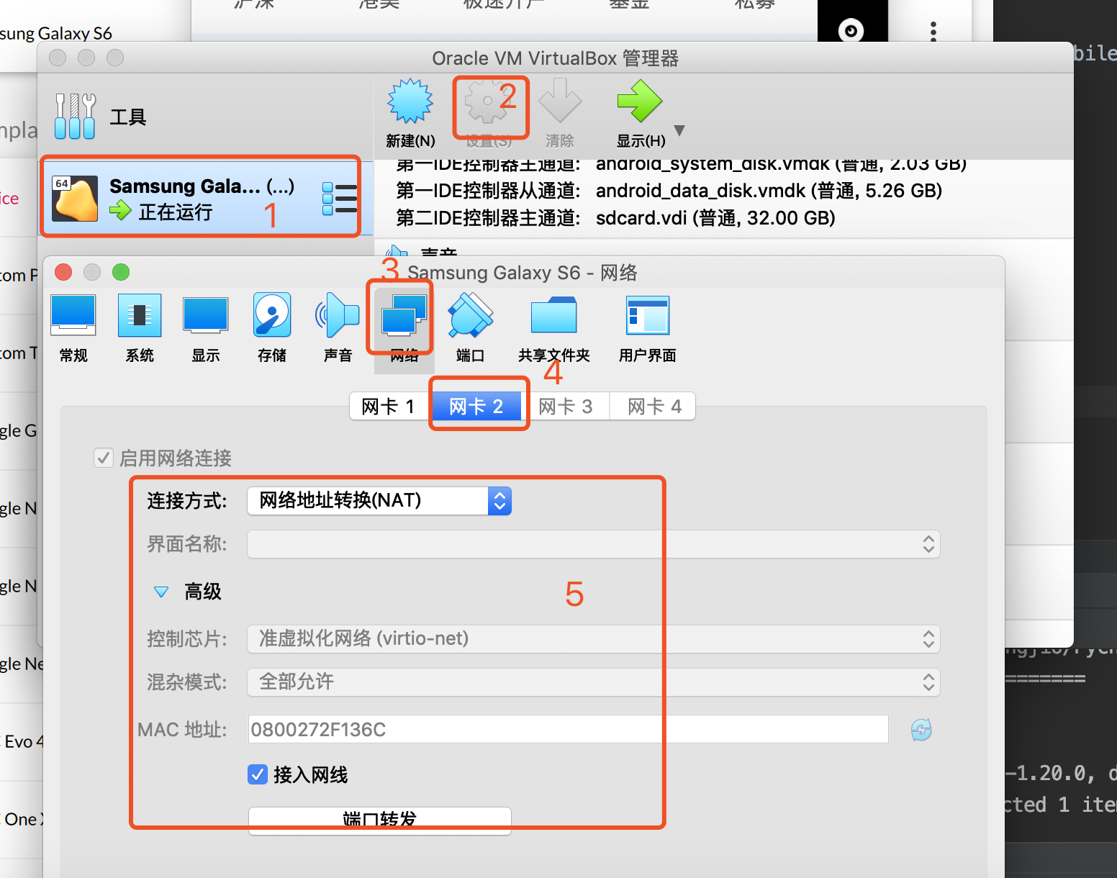Click the sdcard.vdi storage entry

[x=715, y=218]
